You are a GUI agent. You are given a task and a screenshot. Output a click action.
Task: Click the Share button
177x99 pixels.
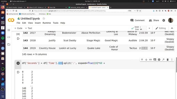(154, 20)
